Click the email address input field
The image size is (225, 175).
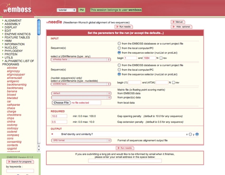coord(125,161)
